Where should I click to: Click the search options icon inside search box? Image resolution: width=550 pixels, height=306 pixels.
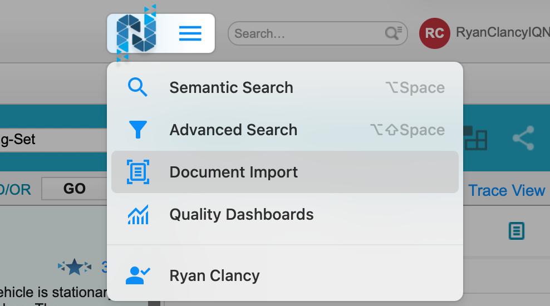394,33
